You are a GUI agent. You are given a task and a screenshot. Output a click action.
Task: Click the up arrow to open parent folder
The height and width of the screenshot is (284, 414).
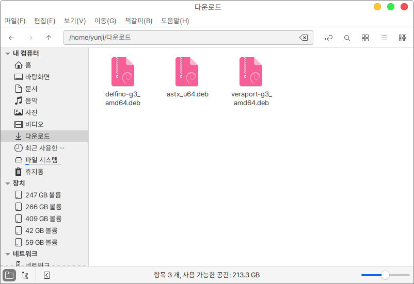point(49,38)
